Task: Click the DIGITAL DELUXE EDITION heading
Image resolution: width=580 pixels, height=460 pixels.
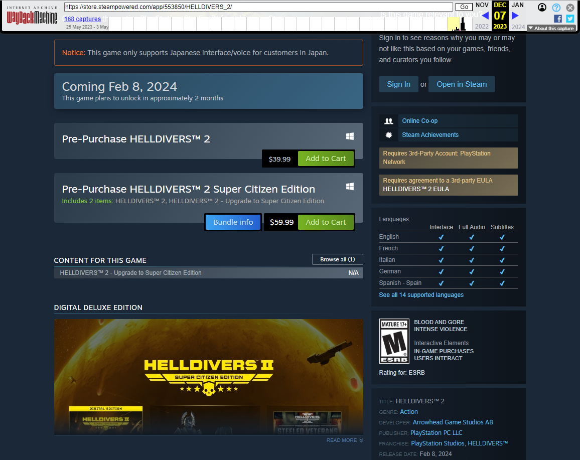Action: pyautogui.click(x=98, y=308)
